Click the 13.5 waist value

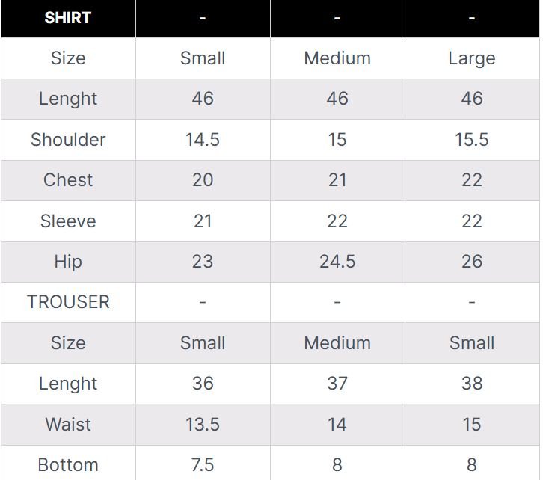click(203, 424)
